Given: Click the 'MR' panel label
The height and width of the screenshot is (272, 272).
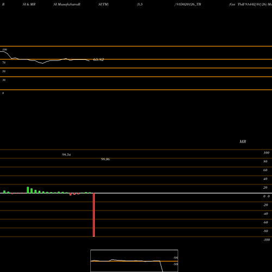Looking at the screenshot, I should (243, 141).
